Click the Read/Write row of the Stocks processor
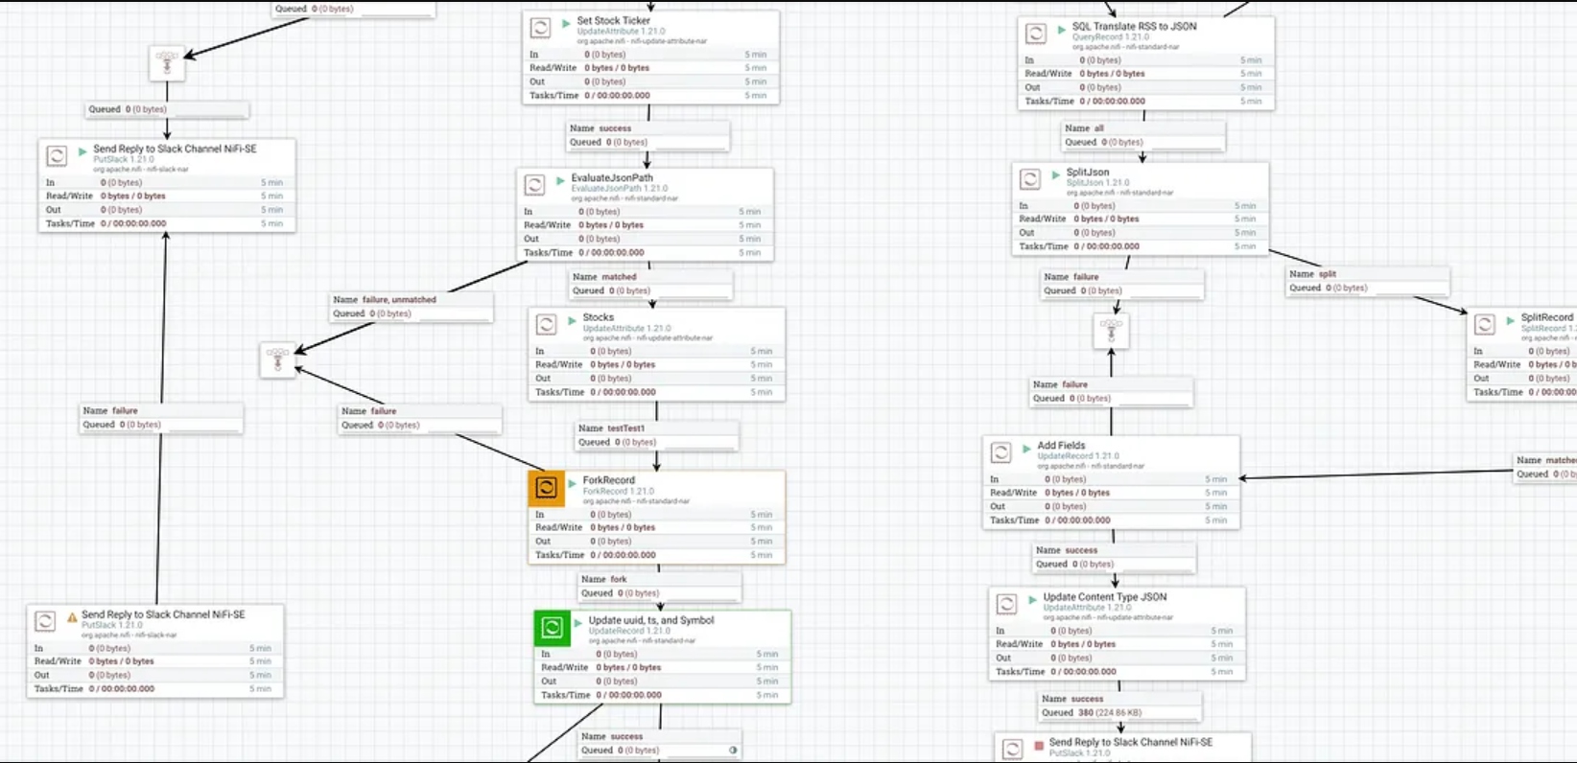Image resolution: width=1577 pixels, height=763 pixels. [x=657, y=364]
